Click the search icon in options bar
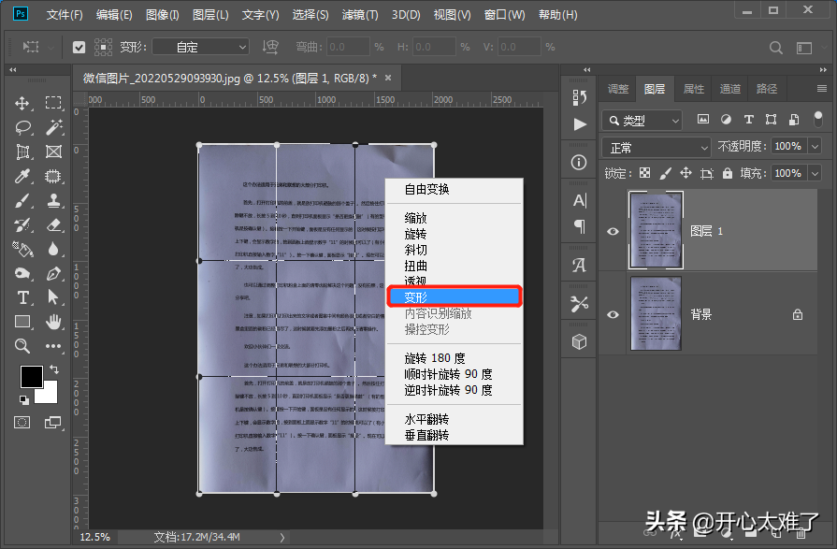The width and height of the screenshot is (837, 549). (x=775, y=48)
